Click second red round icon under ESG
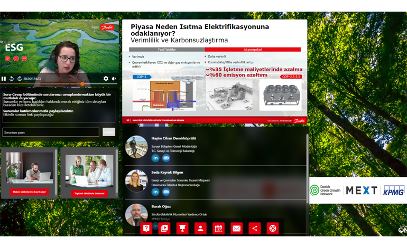Viewport: 407px width, 248px height. [16, 59]
